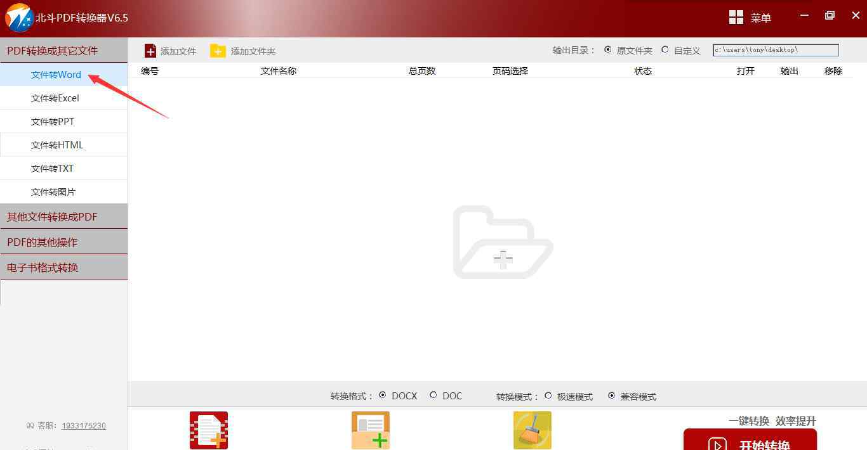Choose DOC conversion format
The width and height of the screenshot is (867, 450).
click(433, 395)
